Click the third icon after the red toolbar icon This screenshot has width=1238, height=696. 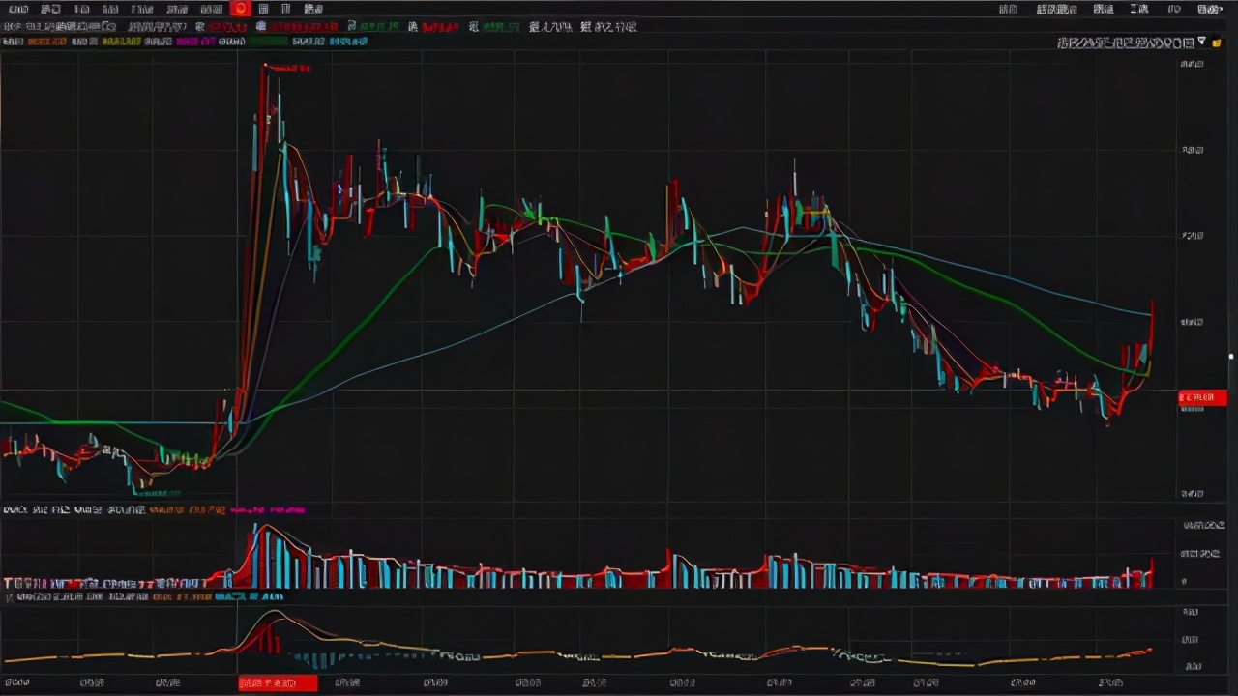pyautogui.click(x=312, y=9)
